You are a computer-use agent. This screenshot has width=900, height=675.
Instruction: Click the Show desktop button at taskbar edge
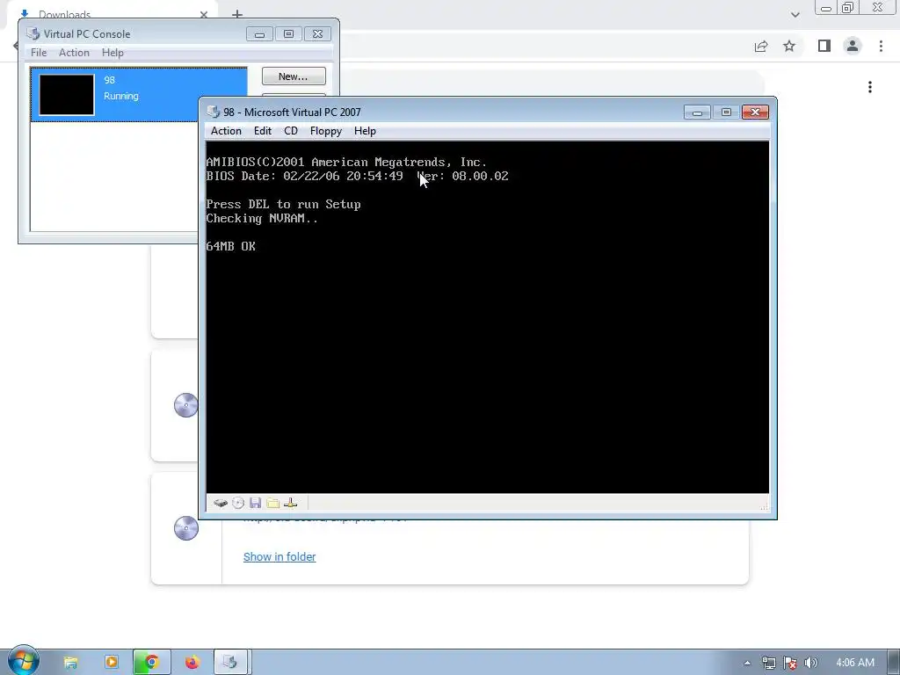tap(894, 663)
